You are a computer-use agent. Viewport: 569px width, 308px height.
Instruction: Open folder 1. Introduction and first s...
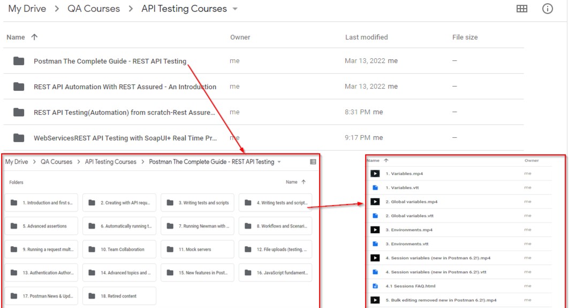click(42, 203)
